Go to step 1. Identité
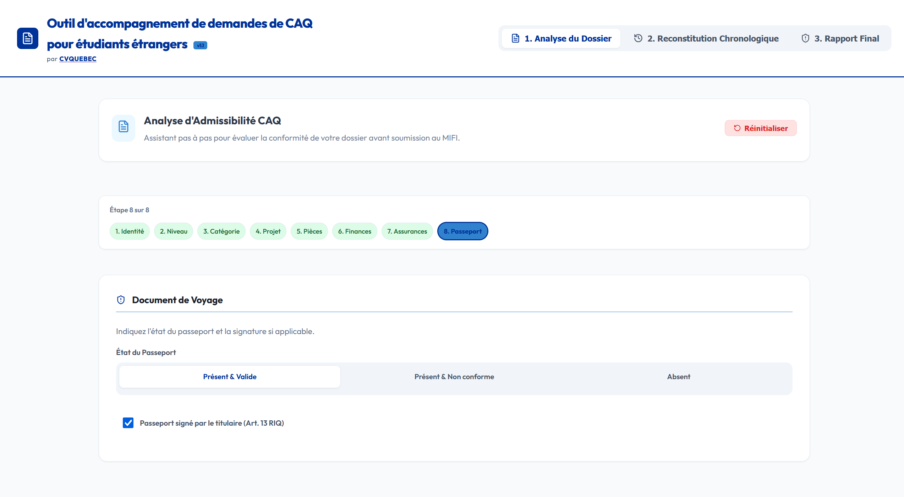The height and width of the screenshot is (497, 904). (129, 231)
